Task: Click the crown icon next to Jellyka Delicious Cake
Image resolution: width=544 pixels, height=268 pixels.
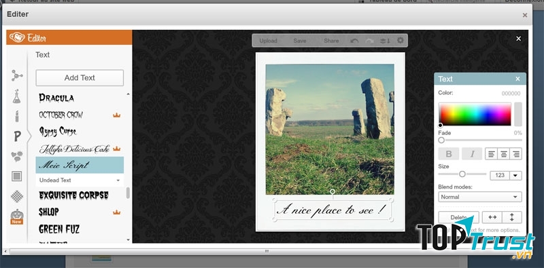Action: (x=117, y=149)
